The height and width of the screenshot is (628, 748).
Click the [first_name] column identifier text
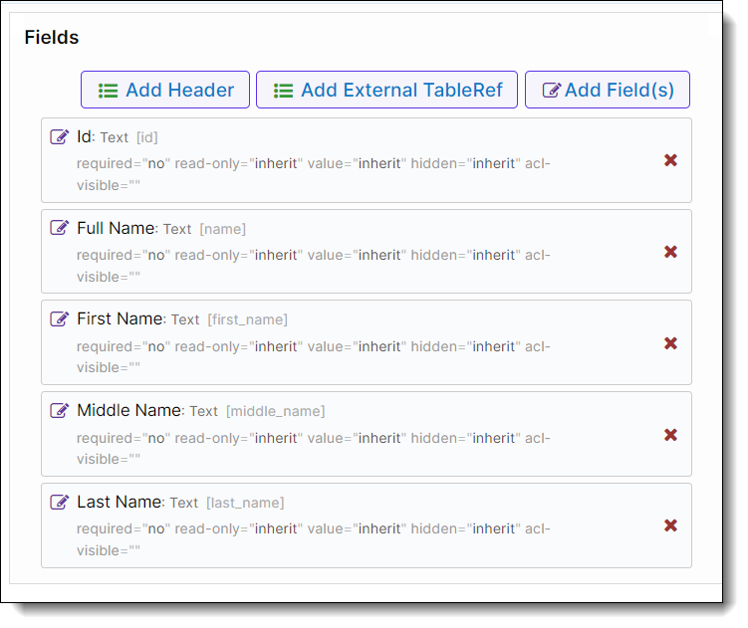click(x=248, y=319)
